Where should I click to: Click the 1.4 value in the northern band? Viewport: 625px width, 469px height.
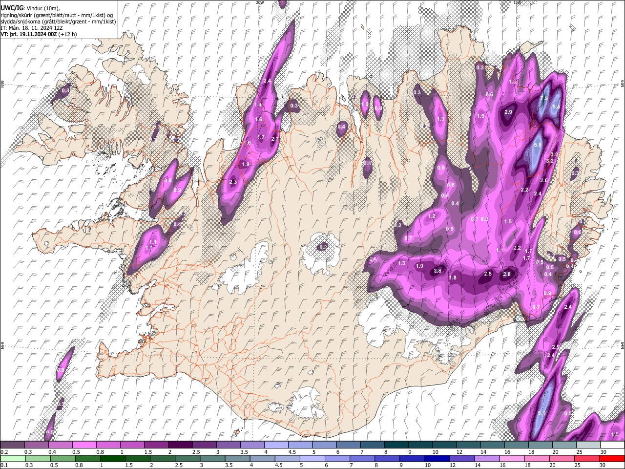[258, 105]
